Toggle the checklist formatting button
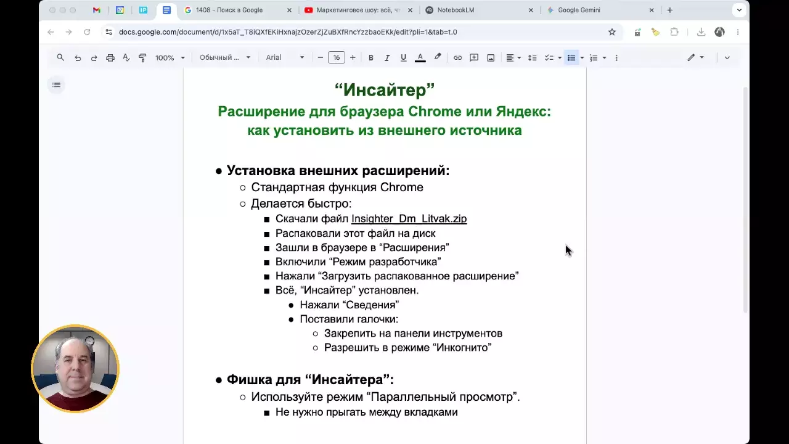 pos(549,58)
